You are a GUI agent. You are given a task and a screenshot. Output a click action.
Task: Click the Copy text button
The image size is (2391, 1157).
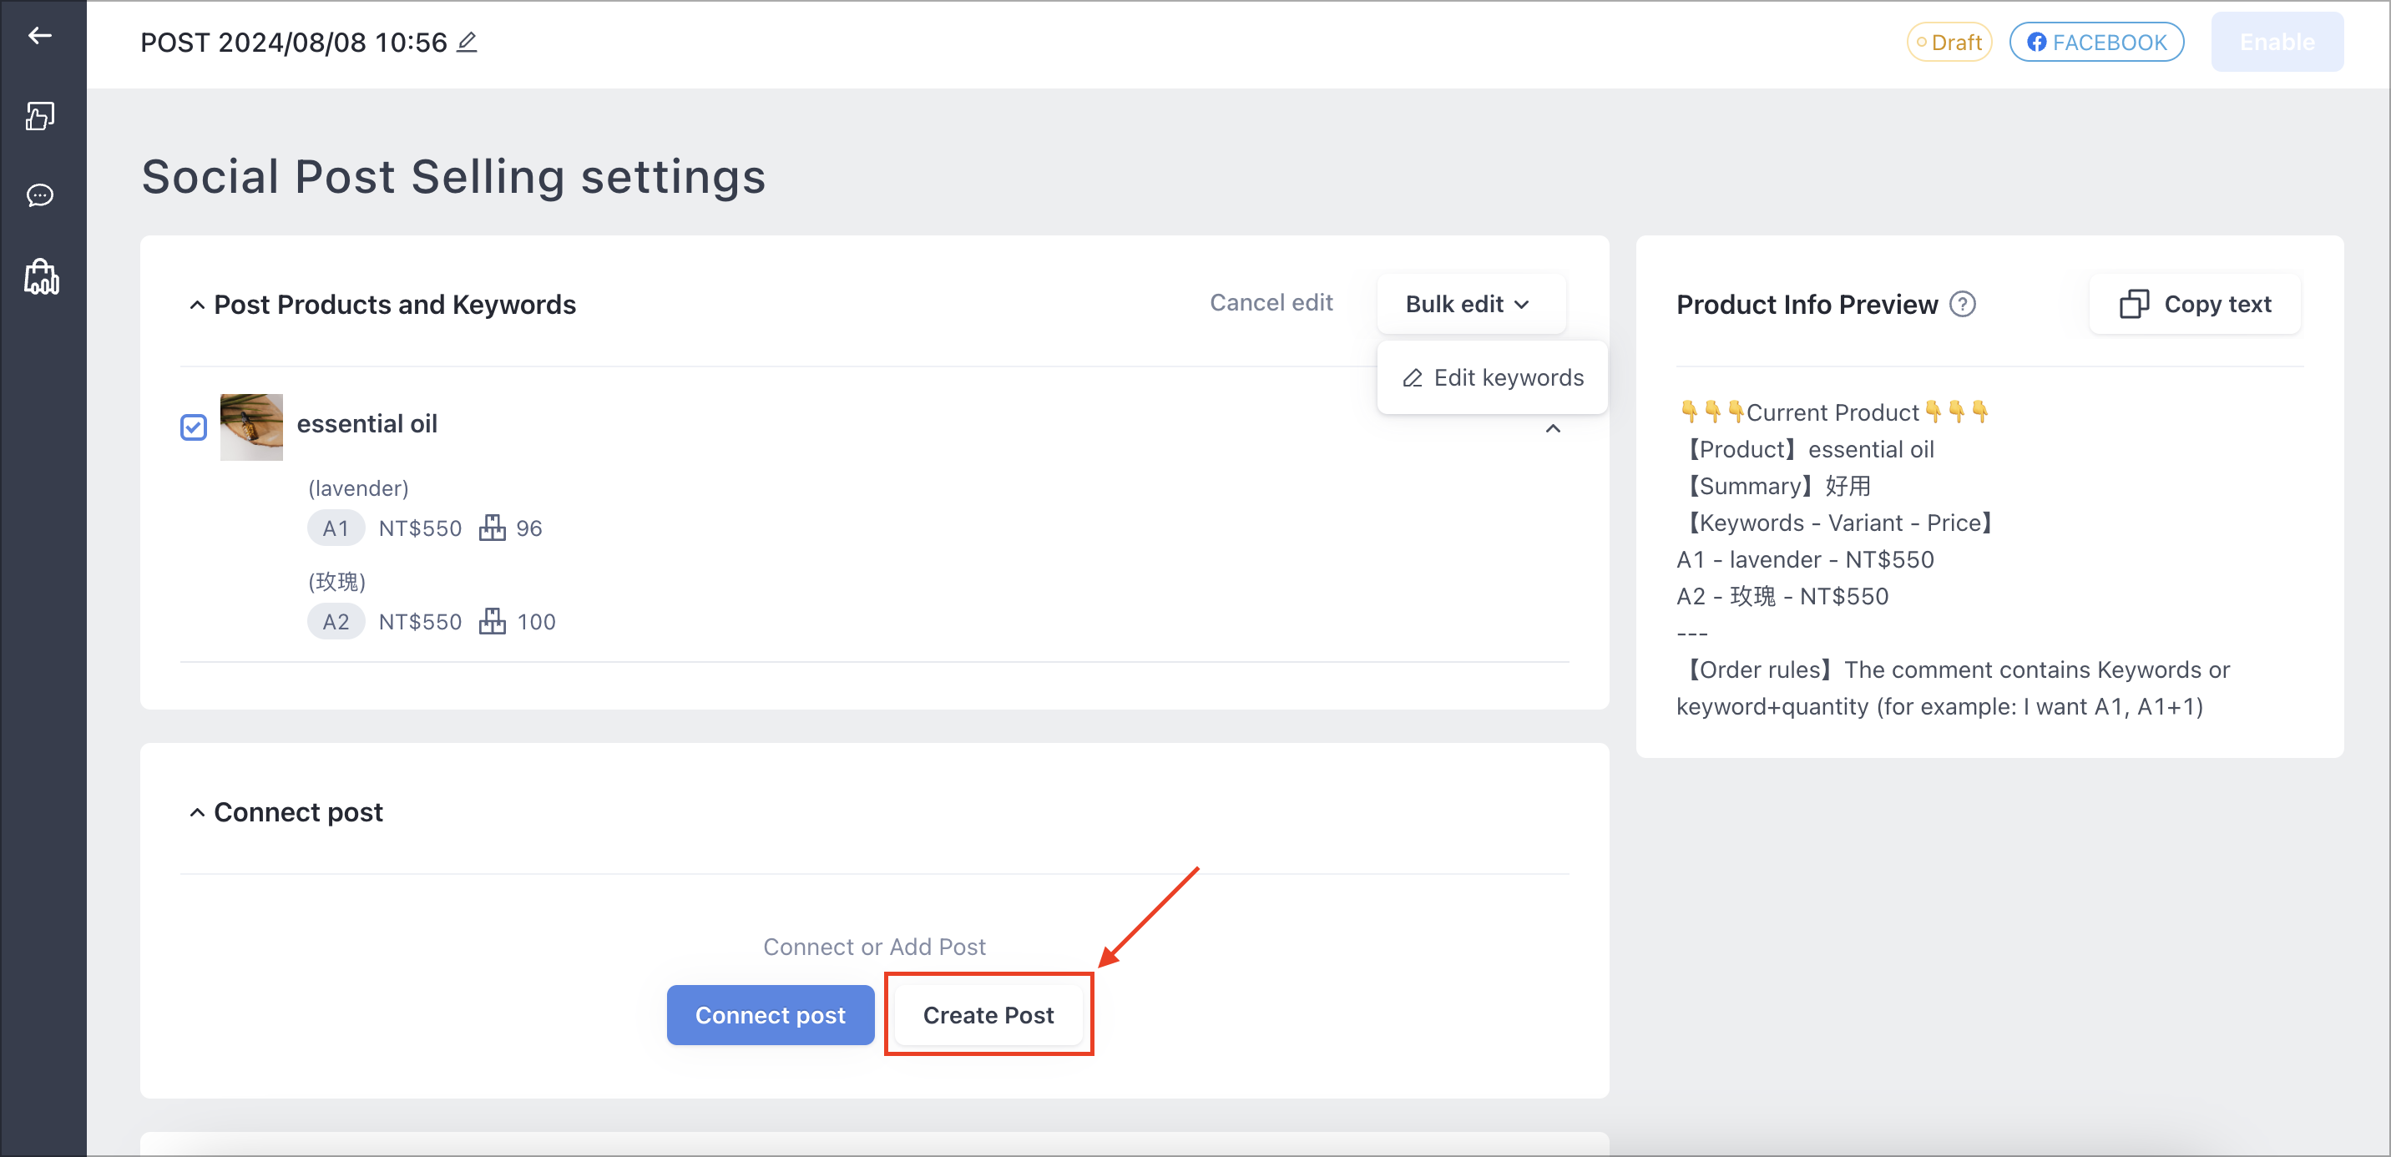pos(2194,305)
